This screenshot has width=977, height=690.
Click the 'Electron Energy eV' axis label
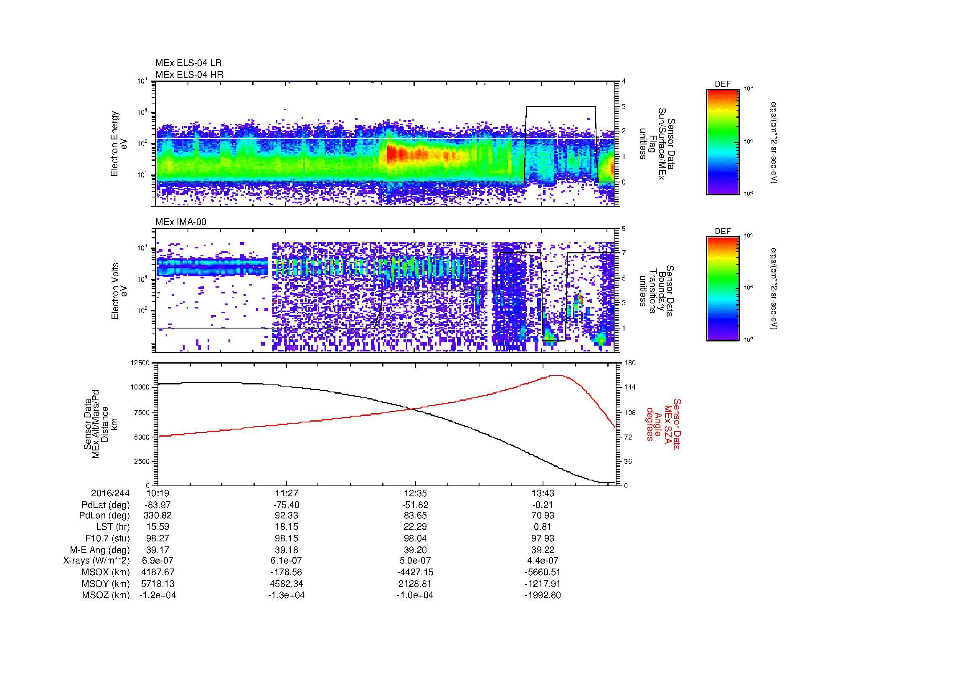point(119,144)
